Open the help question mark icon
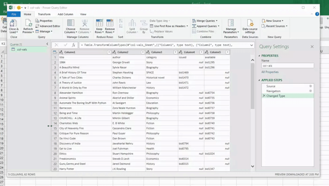Viewport: 329px width, 186px height. tap(317, 14)
